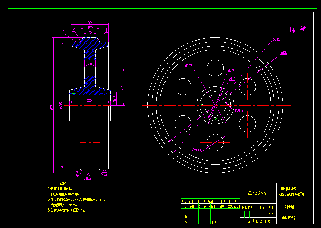
Task: Click the ø602 leader text
Action: coord(284,53)
